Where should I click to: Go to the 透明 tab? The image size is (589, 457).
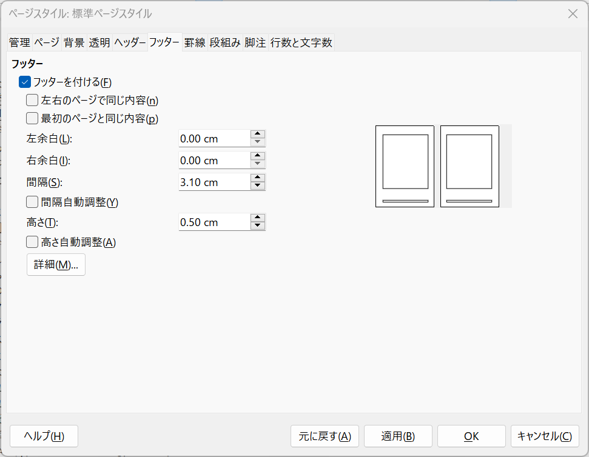point(99,42)
